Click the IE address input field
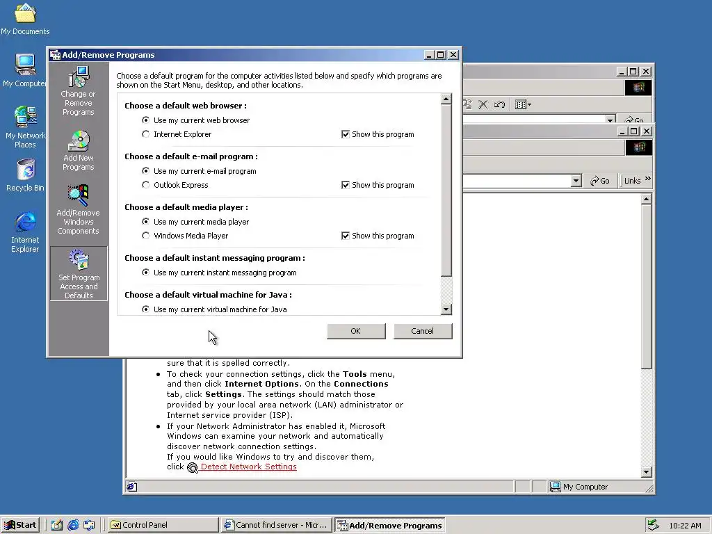The width and height of the screenshot is (712, 534). (517, 181)
